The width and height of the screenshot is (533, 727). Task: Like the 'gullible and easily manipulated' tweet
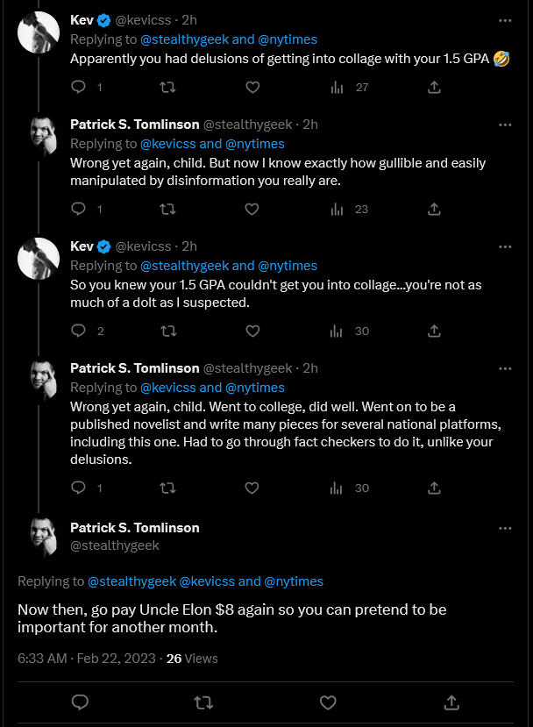tap(252, 209)
